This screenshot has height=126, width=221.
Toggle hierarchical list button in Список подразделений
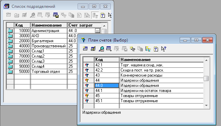point(95,15)
